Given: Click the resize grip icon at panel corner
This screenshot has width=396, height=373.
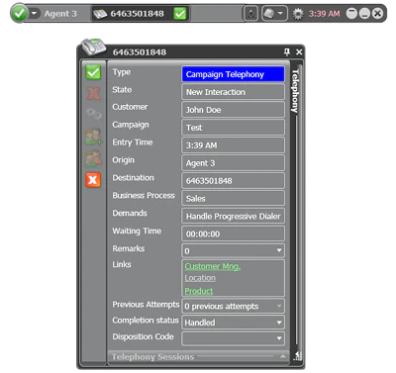Looking at the screenshot, I should click(x=298, y=356).
